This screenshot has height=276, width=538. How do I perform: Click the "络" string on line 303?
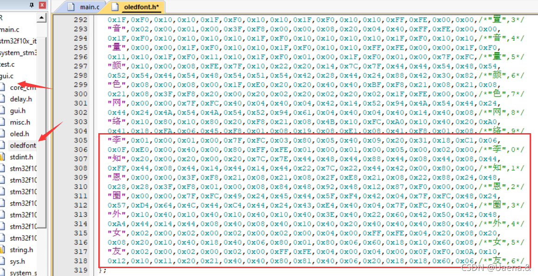[117, 122]
